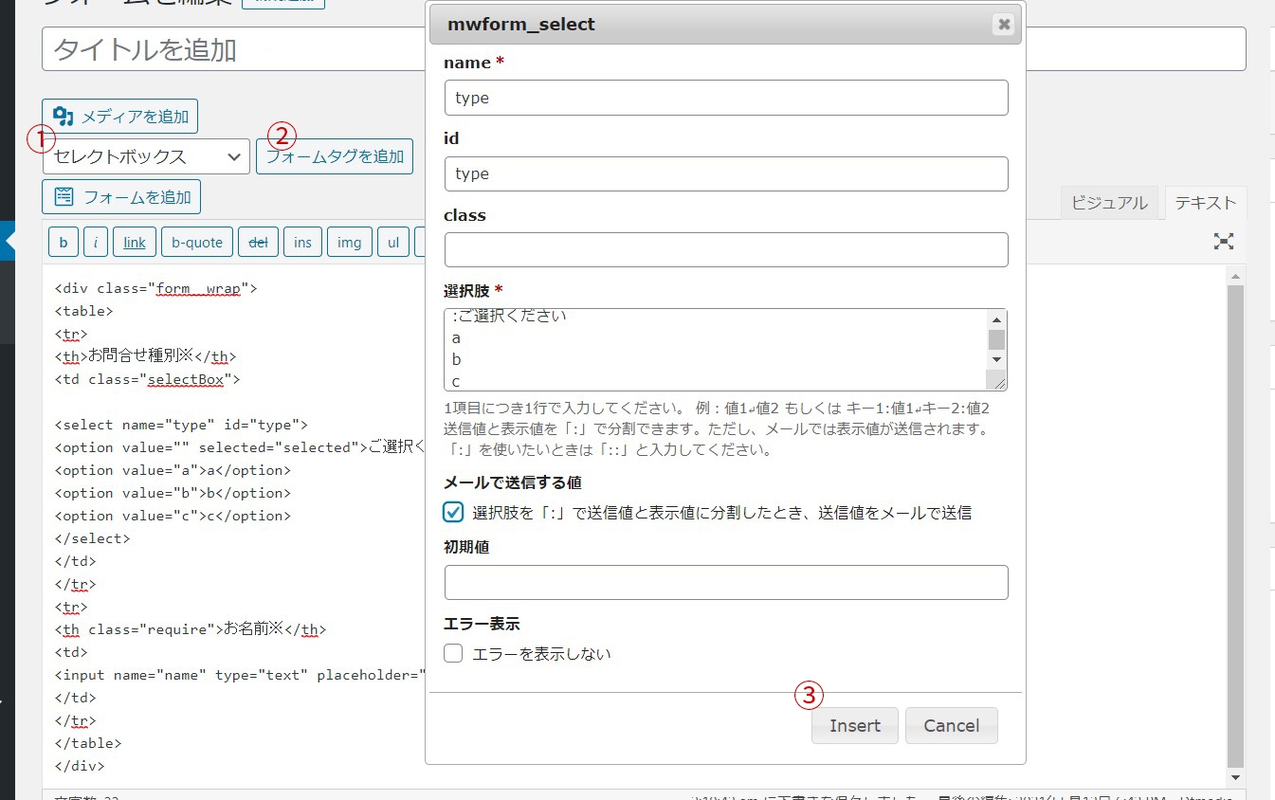Screen dimensions: 1275x800
Task: Close the mwform_select dialog with X
Action: click(1003, 25)
